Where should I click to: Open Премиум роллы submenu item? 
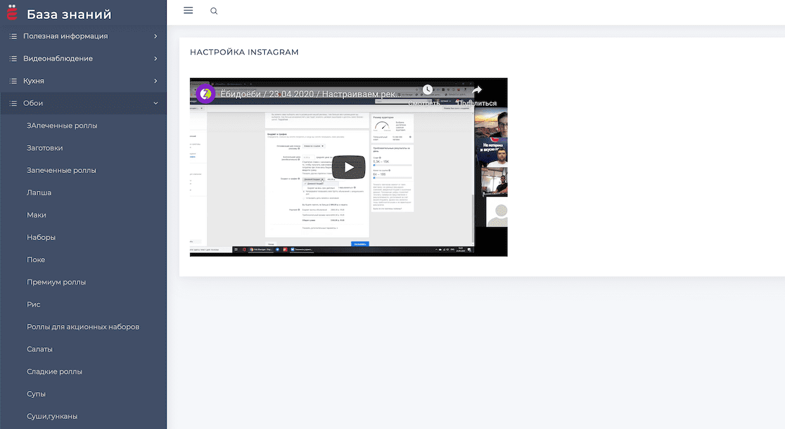tap(56, 282)
